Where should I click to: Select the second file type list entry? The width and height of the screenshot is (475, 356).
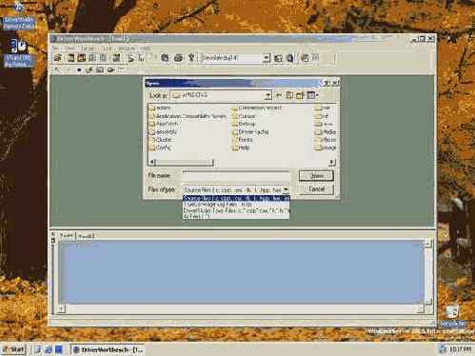pos(236,205)
